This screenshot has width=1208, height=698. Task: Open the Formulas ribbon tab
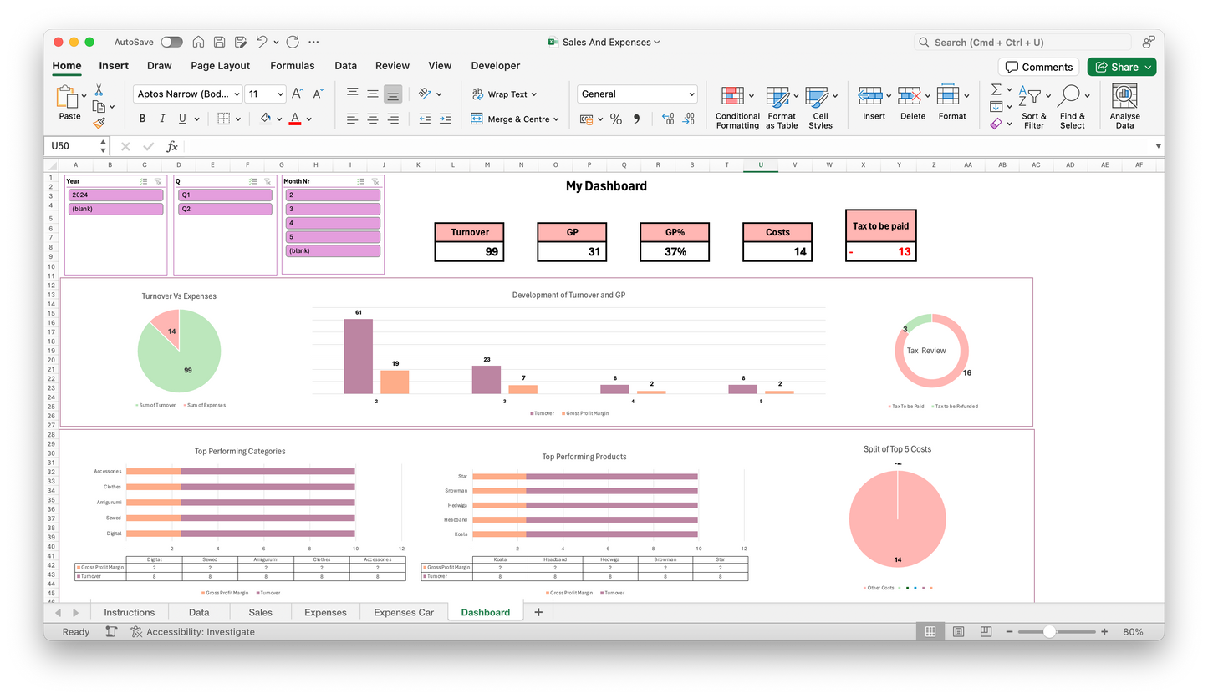click(x=292, y=65)
